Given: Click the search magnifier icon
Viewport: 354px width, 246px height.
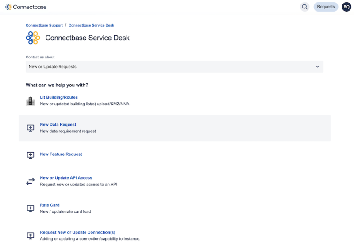Looking at the screenshot, I should coord(304,7).
